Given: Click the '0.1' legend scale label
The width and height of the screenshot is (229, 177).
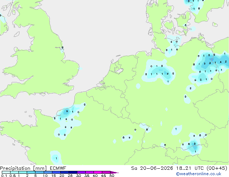Looking at the screenshot, I should coord(4,176).
